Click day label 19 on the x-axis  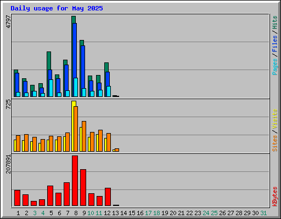point(165,213)
